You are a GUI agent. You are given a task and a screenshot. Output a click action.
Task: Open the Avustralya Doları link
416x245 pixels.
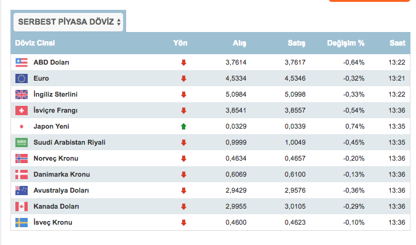tap(61, 190)
